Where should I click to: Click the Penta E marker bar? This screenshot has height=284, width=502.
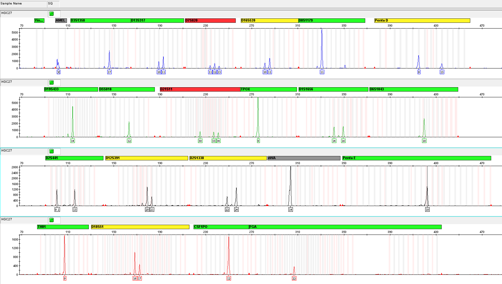click(x=416, y=158)
